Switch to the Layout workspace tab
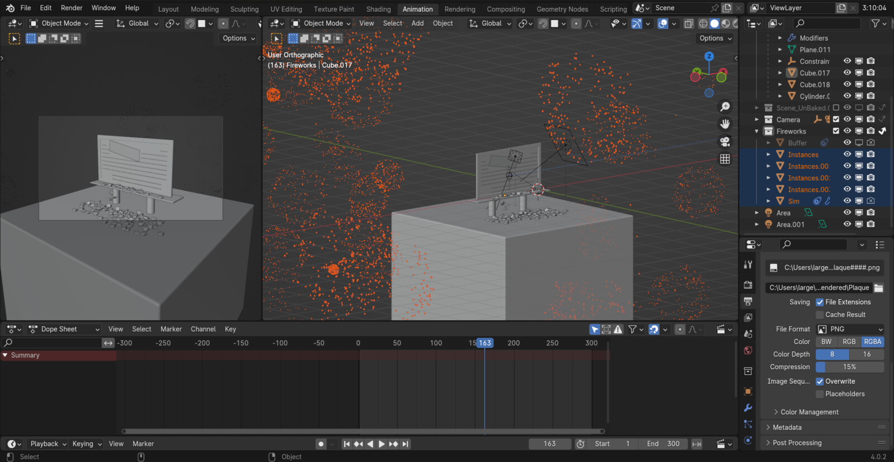Image resolution: width=894 pixels, height=462 pixels. tap(168, 9)
